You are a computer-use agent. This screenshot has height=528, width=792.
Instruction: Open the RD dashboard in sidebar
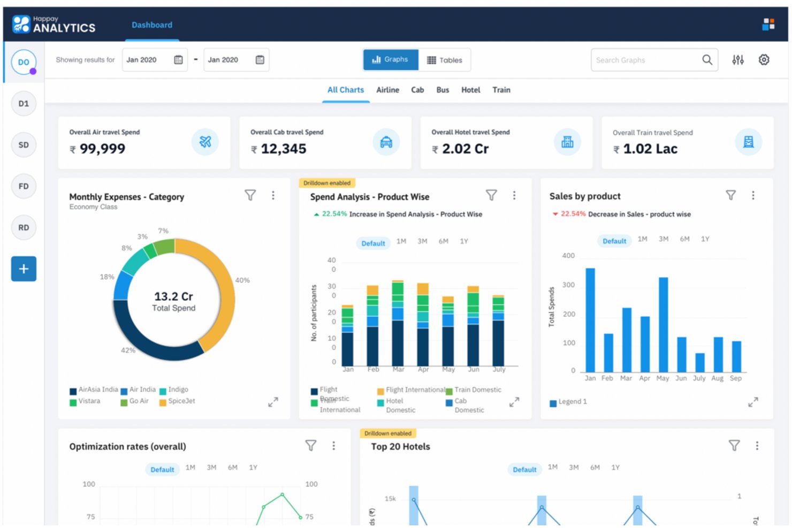tap(24, 227)
